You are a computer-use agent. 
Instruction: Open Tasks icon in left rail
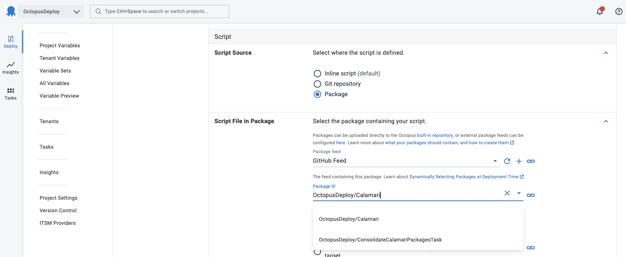[11, 94]
